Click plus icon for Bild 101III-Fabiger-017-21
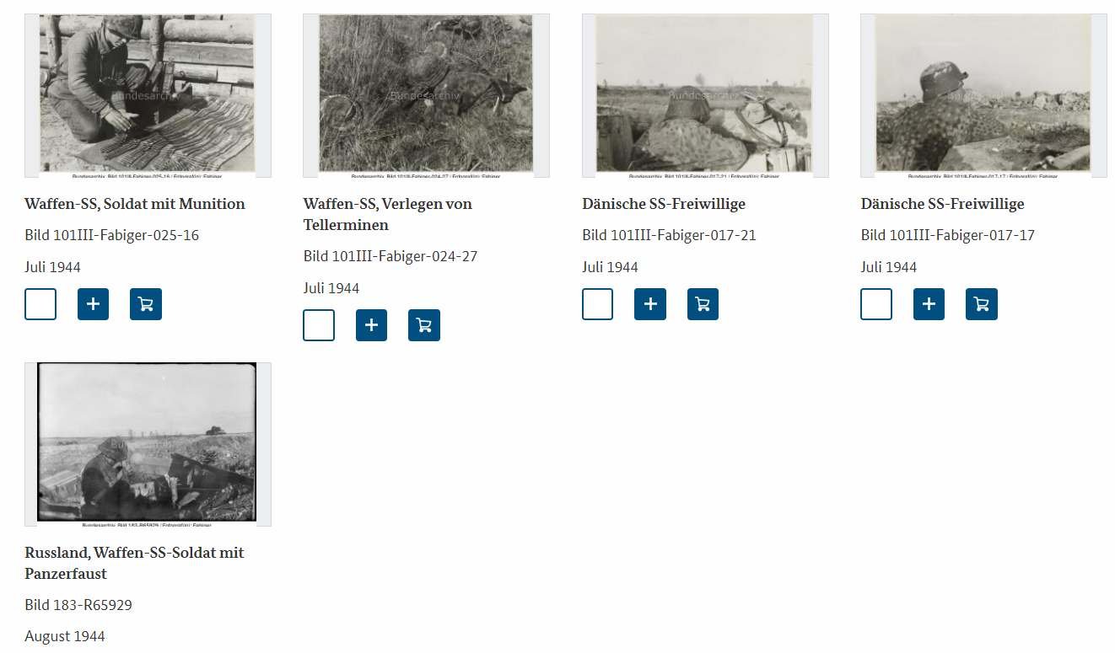The height and width of the screenshot is (653, 1115). click(650, 304)
